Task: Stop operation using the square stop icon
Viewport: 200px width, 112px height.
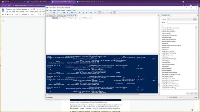Action: click(x=87, y=13)
